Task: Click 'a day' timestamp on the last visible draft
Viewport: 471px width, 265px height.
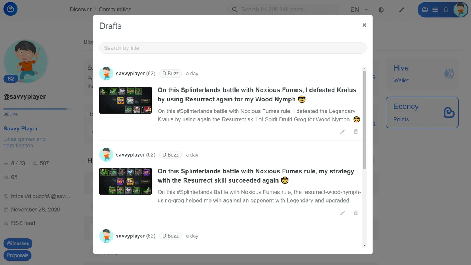Action: pos(192,236)
